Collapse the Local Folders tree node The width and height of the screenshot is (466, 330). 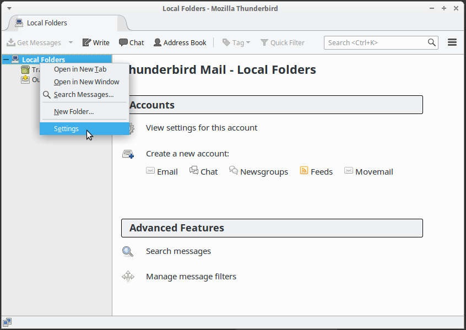click(x=6, y=59)
